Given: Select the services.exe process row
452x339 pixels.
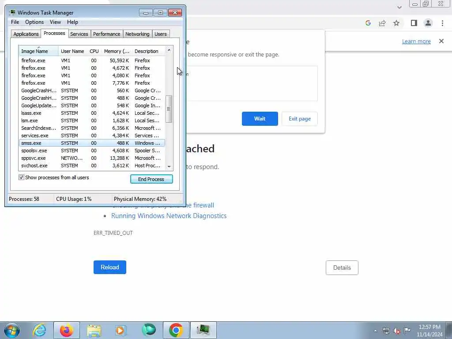Looking at the screenshot, I should point(92,136).
